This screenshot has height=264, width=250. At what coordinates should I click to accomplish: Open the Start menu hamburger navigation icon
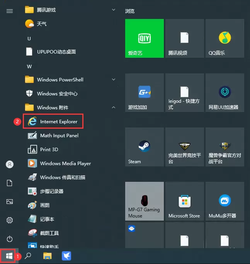[x=10, y=11]
